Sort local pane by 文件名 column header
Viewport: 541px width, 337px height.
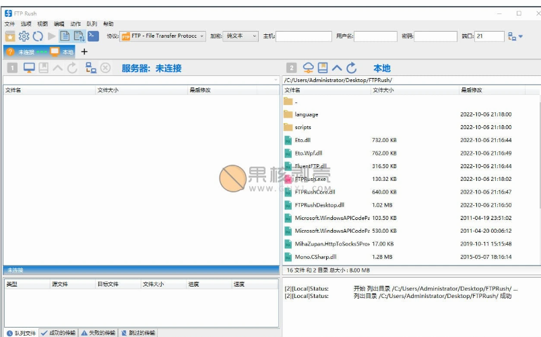(x=326, y=90)
